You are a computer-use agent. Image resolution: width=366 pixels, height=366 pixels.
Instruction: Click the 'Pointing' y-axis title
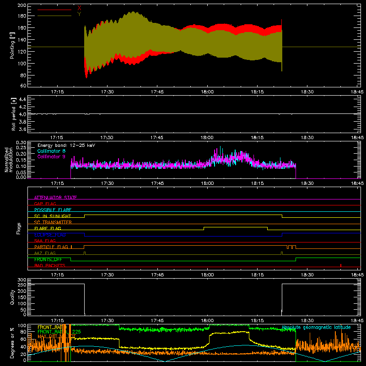coord(12,45)
